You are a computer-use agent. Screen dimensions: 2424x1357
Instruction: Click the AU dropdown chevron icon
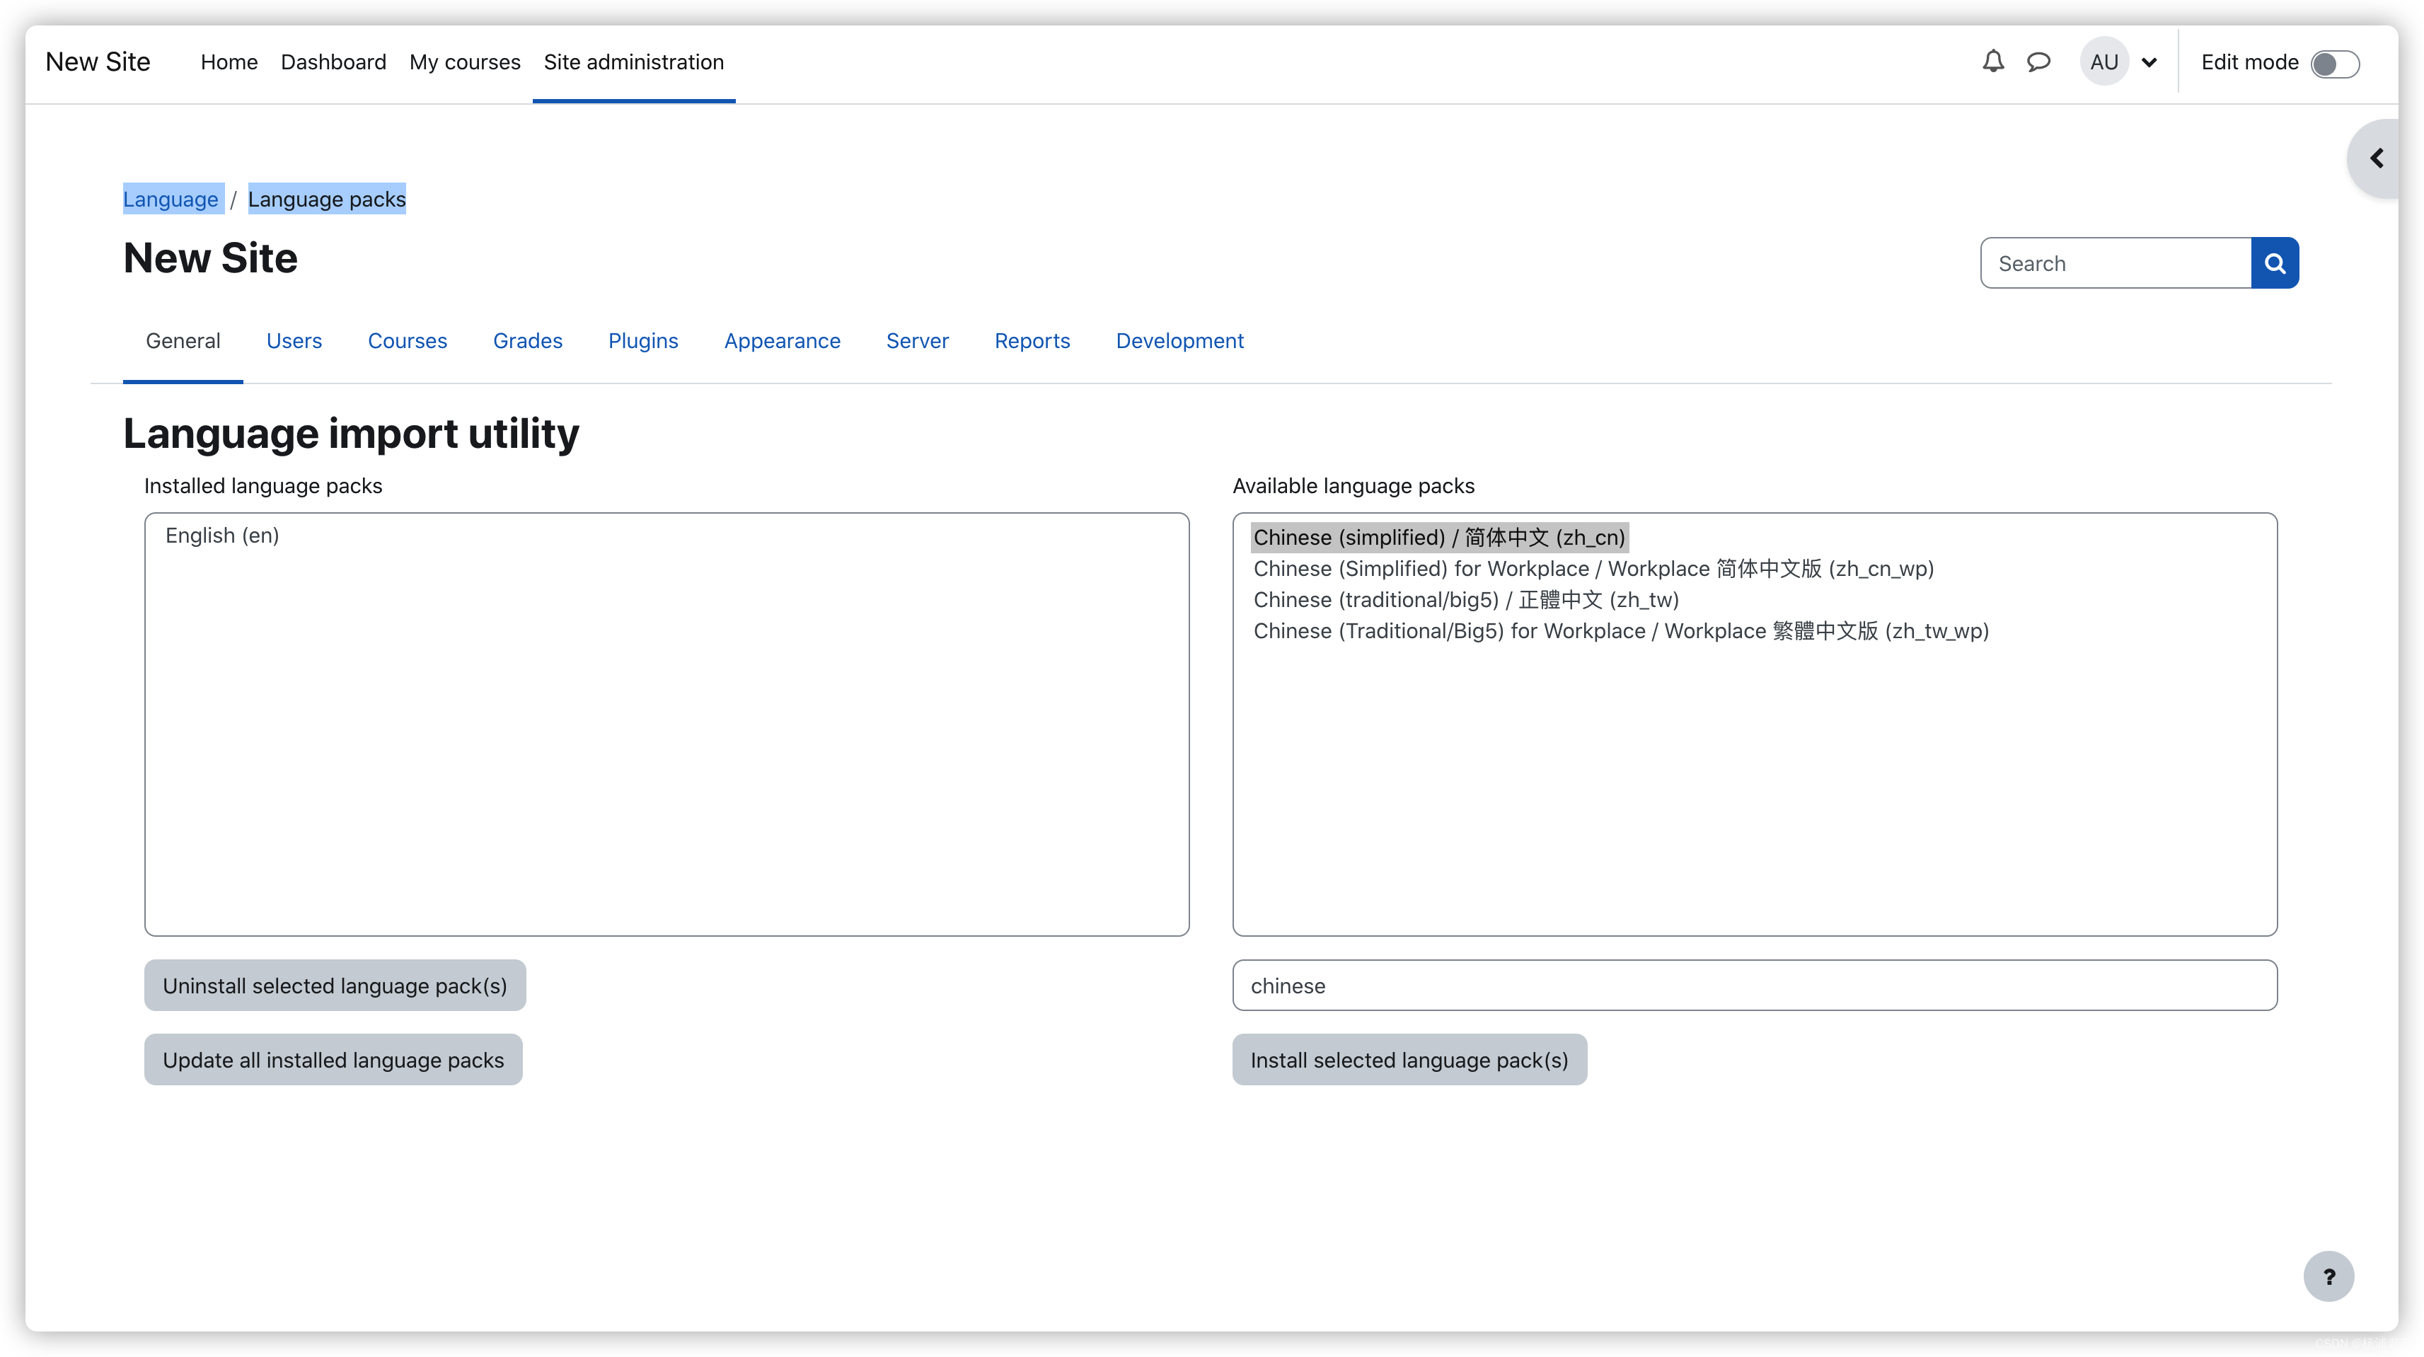tap(2149, 63)
